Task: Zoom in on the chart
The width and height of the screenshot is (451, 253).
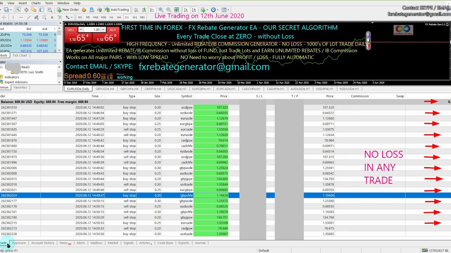Action: (161, 9)
